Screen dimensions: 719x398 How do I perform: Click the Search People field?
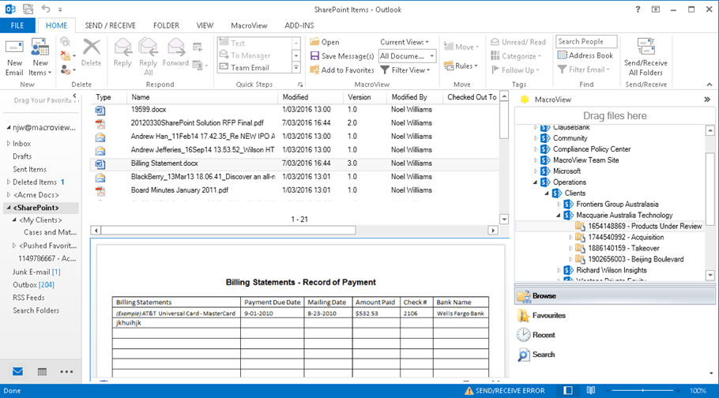point(586,41)
